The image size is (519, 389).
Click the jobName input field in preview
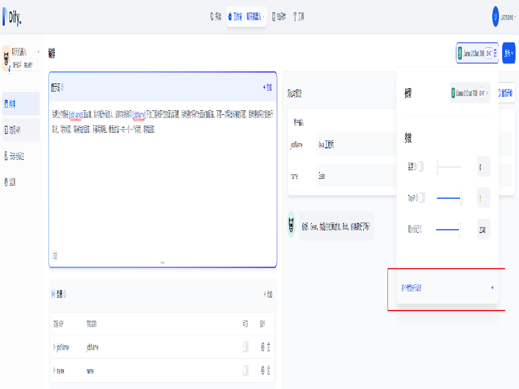pyautogui.click(x=355, y=145)
